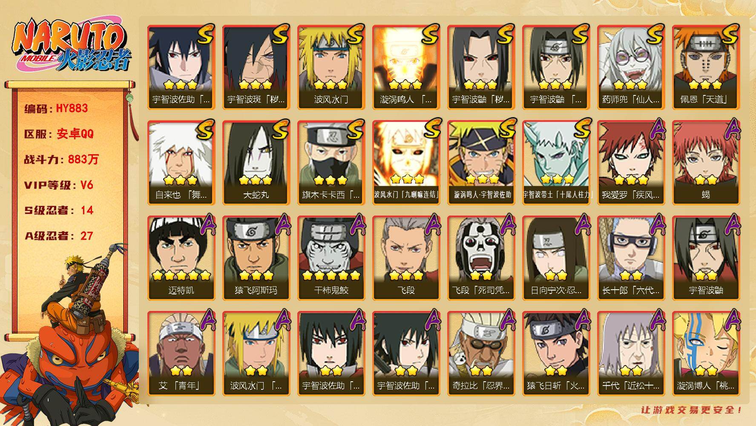The image size is (756, 426).
Task: Select the 药师兜「仙人 ninja card
Action: (630, 67)
